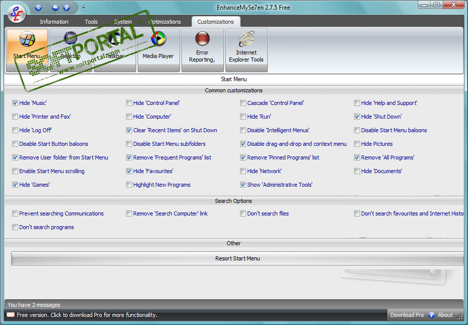468x325 pixels.
Task: Toggle Hide 'Computer' checkbox
Action: tap(129, 117)
